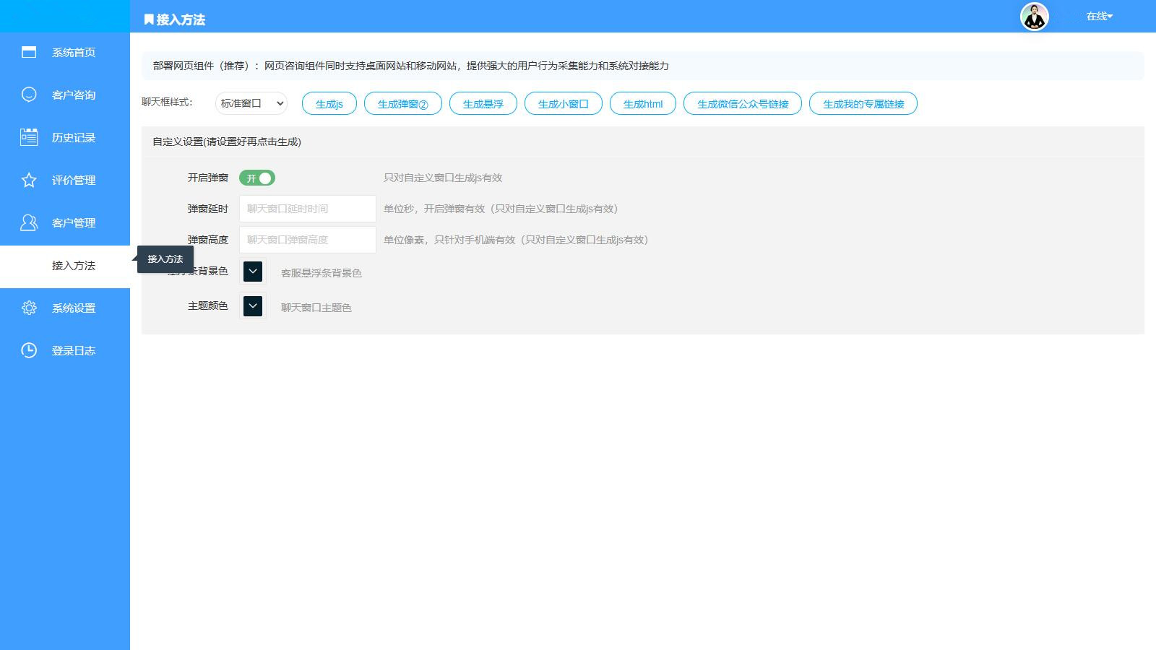Open the 历史记录 menu item
The height and width of the screenshot is (650, 1156).
pos(73,137)
